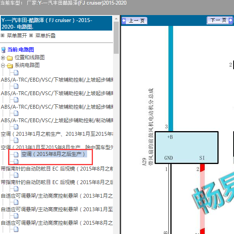Click the left arrow icon on 上一页
The image size is (234, 234).
124,20
